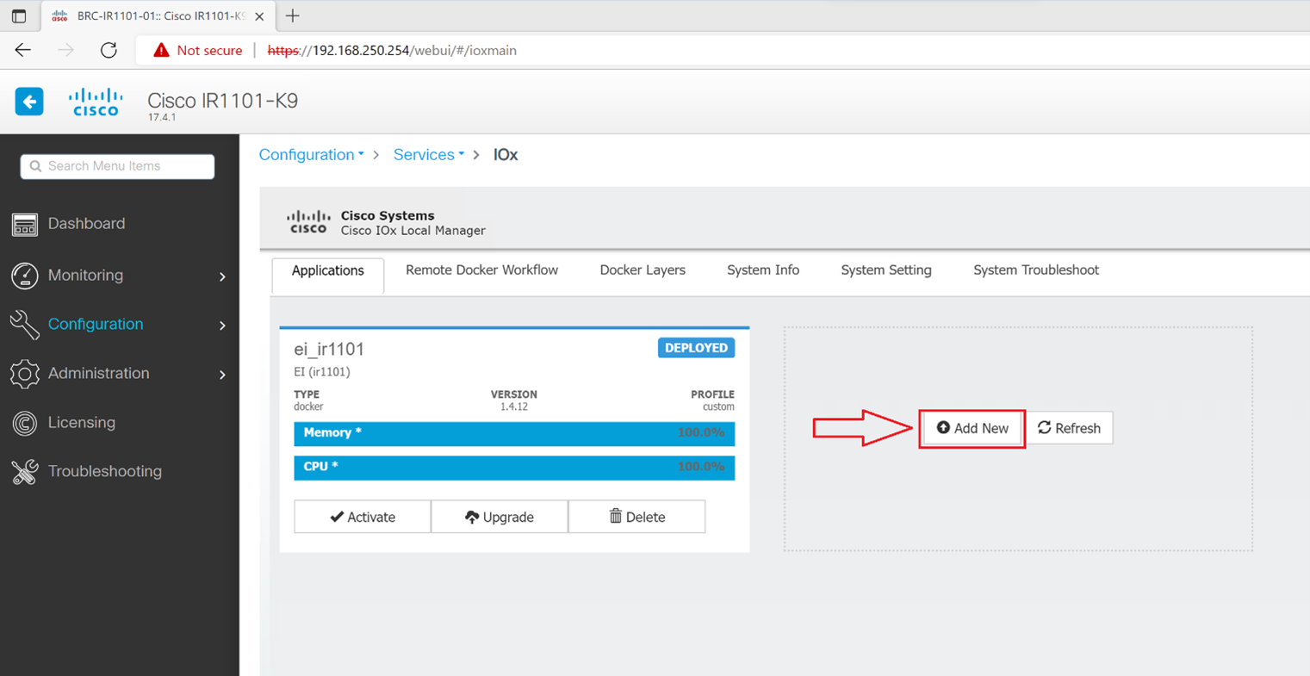
Task: Click the Configuration wrench icon
Action: [x=25, y=325]
